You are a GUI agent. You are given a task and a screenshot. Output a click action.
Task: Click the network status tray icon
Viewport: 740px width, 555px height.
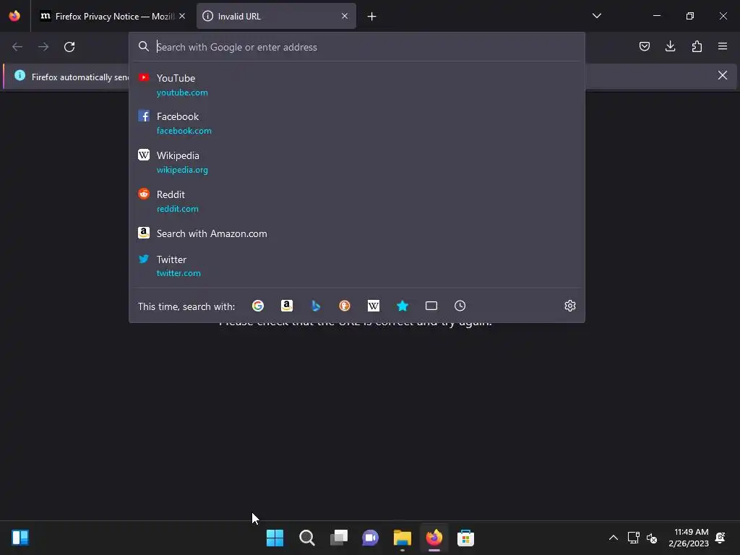(x=633, y=538)
